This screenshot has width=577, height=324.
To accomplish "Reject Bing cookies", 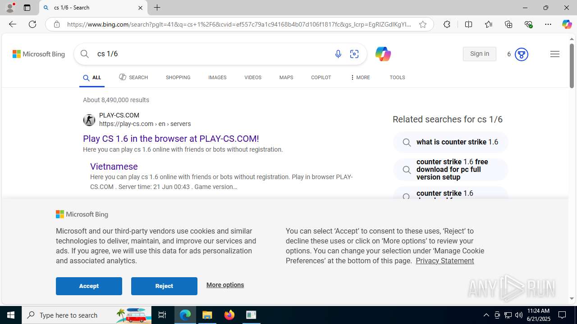I will point(164,286).
